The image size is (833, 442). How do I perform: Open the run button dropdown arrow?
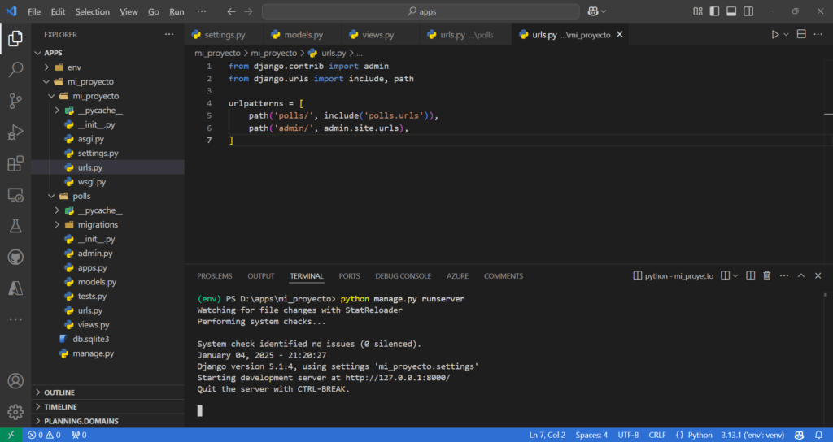pyautogui.click(x=787, y=34)
